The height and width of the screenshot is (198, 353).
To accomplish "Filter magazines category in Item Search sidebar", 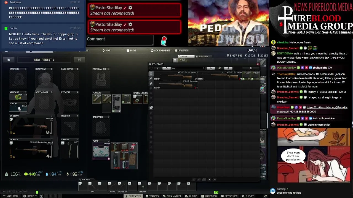I will pyautogui.click(x=151, y=83).
